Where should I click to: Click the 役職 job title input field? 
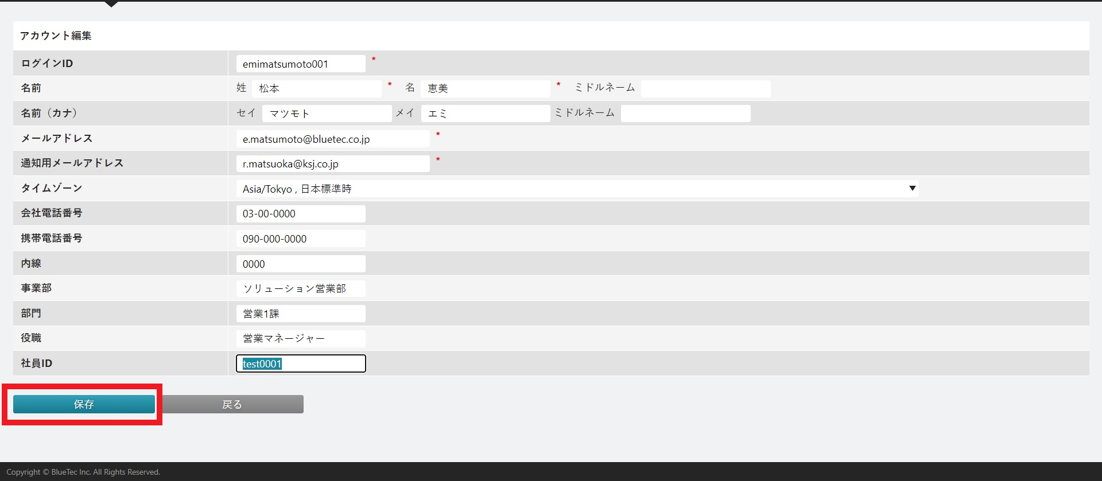point(300,338)
